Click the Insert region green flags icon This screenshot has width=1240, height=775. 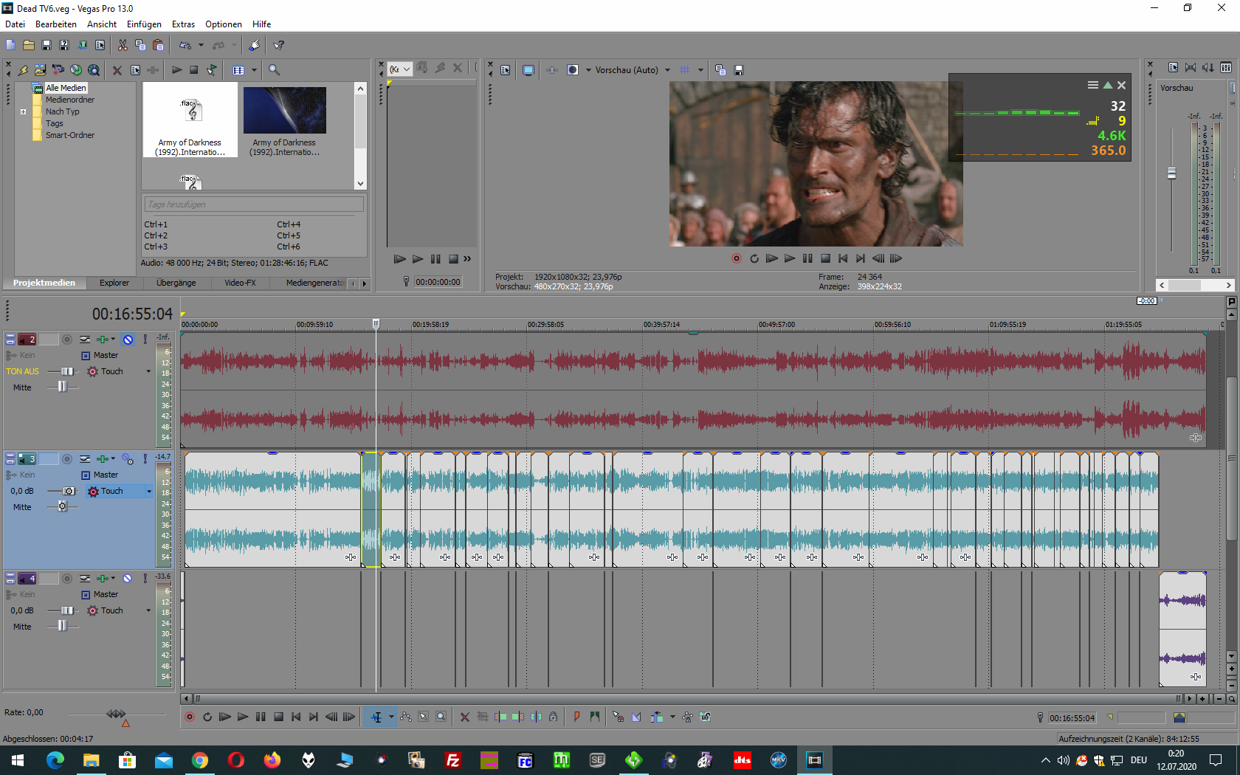[594, 717]
